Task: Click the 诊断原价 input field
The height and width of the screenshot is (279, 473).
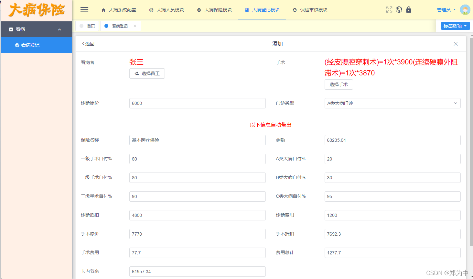Action: pyautogui.click(x=197, y=103)
